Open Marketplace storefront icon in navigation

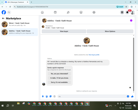tap(81, 12)
